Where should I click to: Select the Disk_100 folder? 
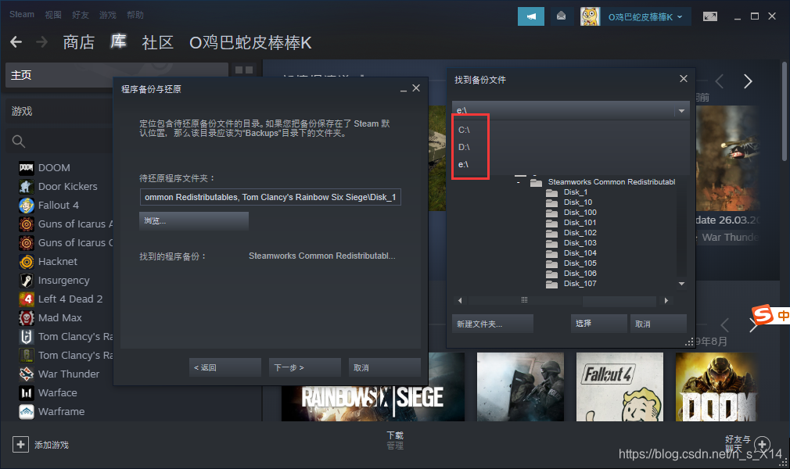tap(580, 213)
